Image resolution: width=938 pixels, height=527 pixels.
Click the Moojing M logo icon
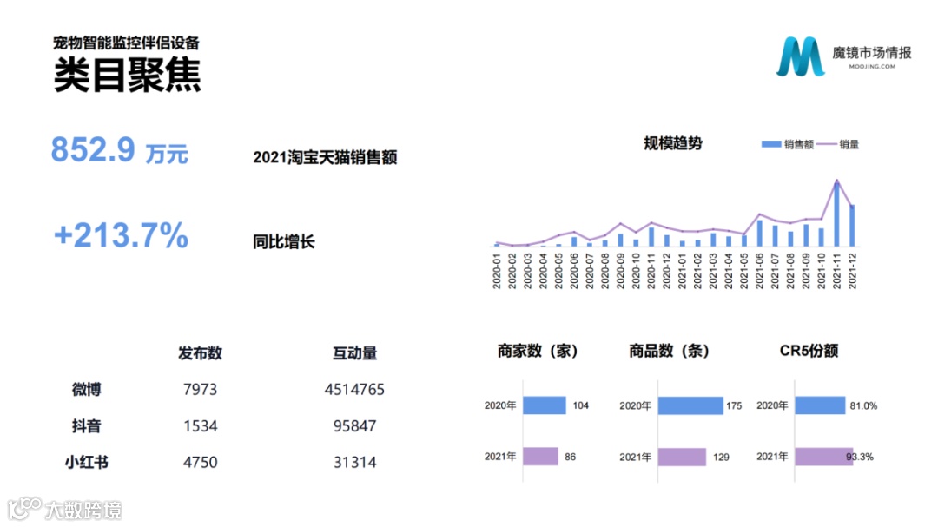coord(801,56)
